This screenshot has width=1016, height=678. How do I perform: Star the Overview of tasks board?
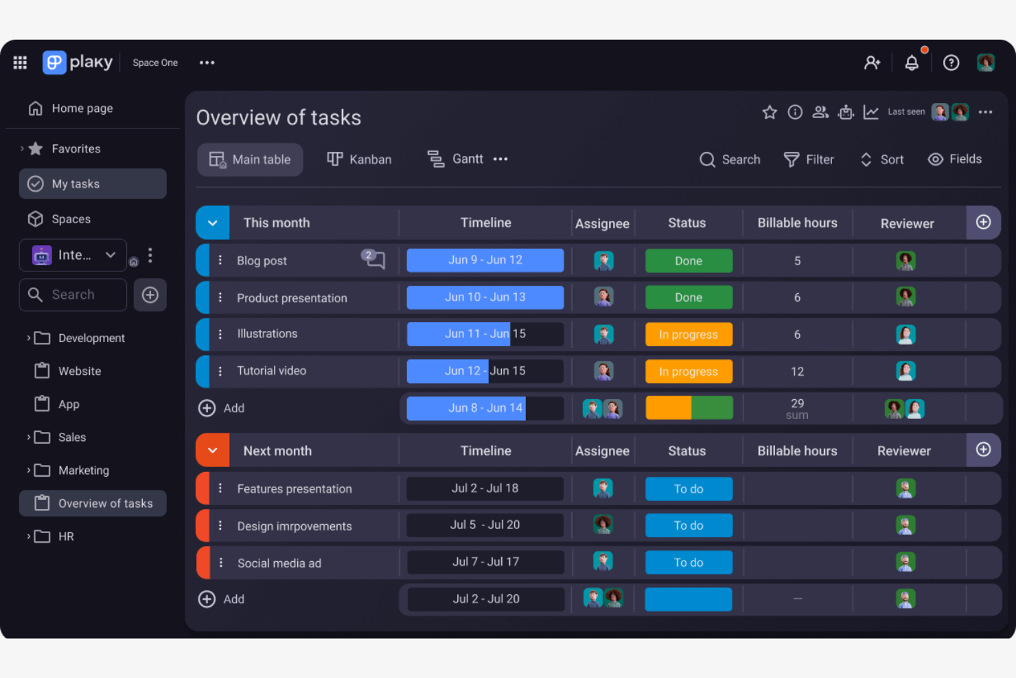(x=769, y=112)
